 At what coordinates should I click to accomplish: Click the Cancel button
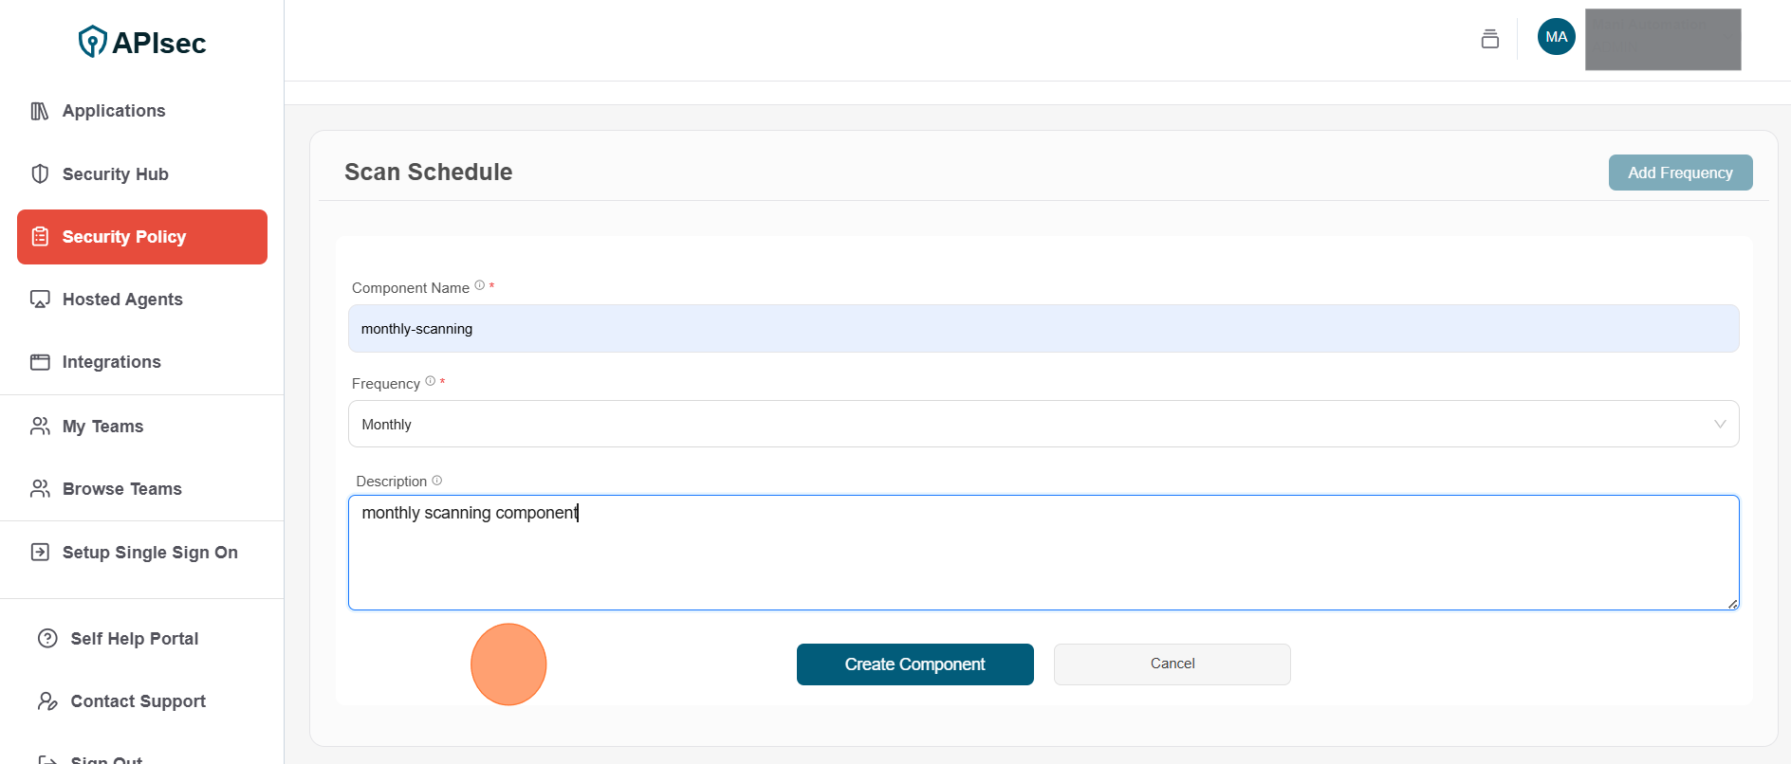click(x=1172, y=664)
